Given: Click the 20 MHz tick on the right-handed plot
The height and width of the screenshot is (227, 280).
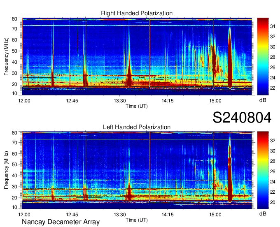Looking at the screenshot, I should [14, 84].
